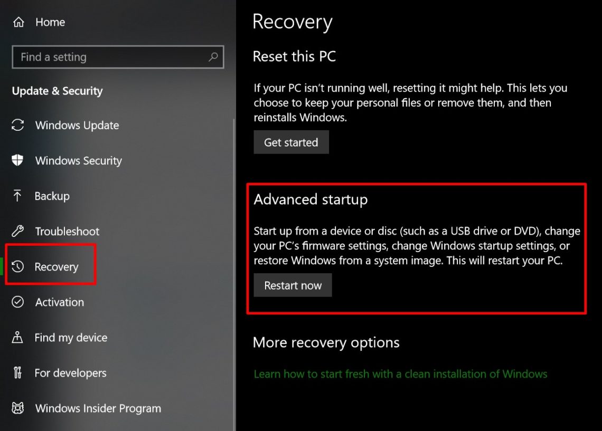Go to the Troubleshoot section
Image resolution: width=602 pixels, height=431 pixels.
(x=67, y=231)
